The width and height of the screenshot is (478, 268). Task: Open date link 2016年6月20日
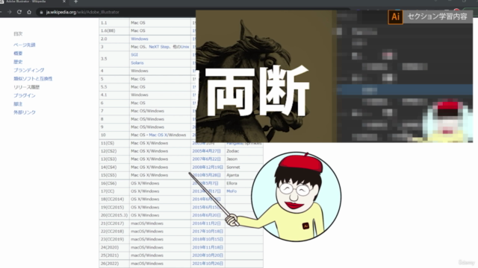tap(206, 215)
